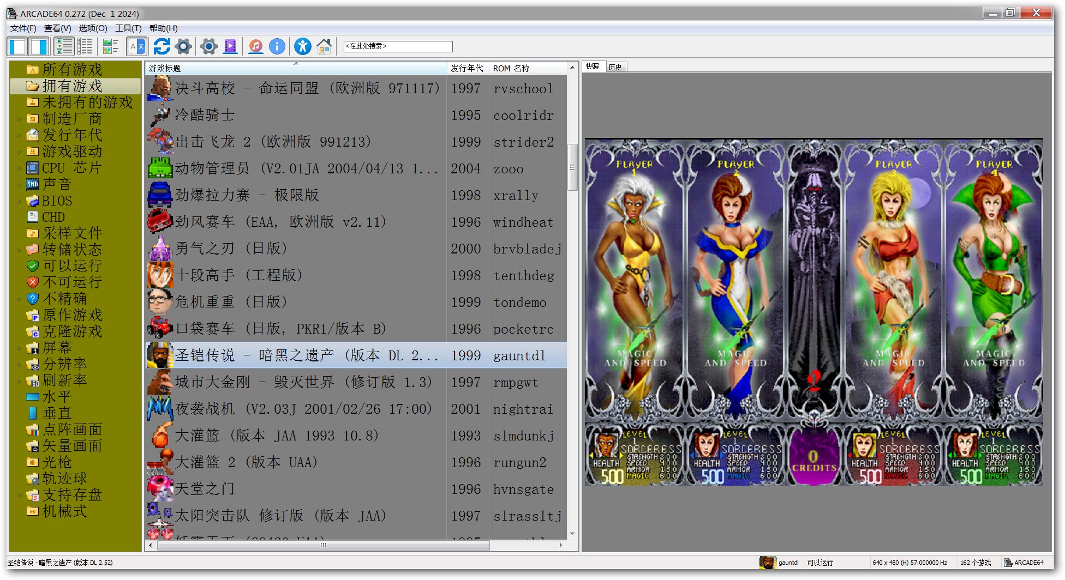Open the 工具(T) menu
The width and height of the screenshot is (1065, 580).
point(128,28)
